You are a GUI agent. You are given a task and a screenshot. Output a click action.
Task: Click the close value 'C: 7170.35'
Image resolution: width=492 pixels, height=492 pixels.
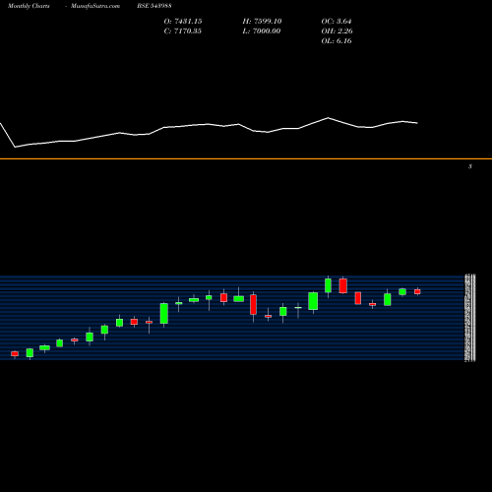point(183,31)
